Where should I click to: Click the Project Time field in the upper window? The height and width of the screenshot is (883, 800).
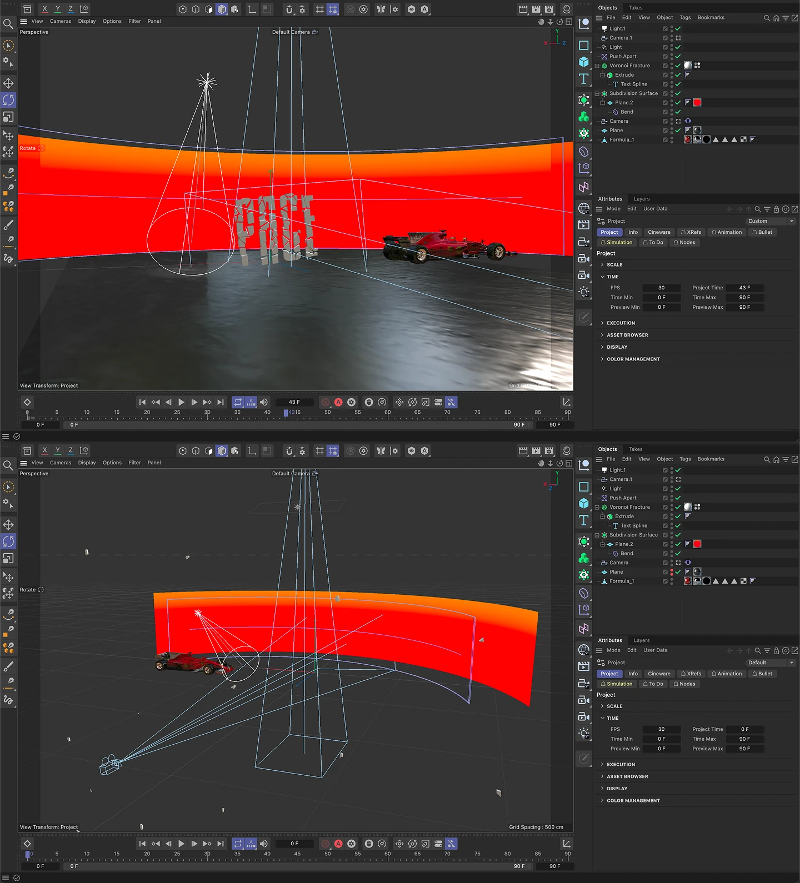(x=745, y=288)
